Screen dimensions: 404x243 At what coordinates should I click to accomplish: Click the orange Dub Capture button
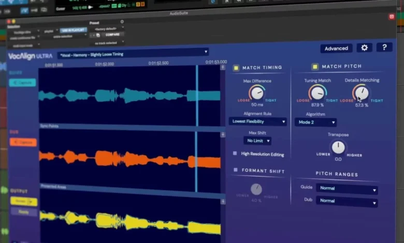[23, 142]
